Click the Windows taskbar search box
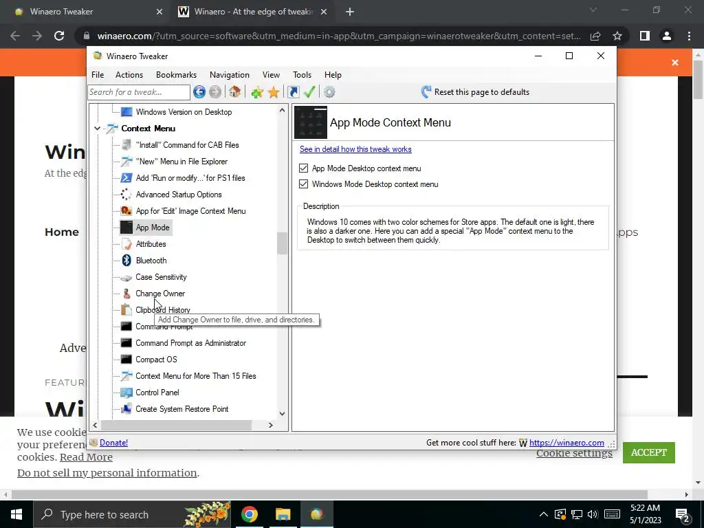 (133, 514)
